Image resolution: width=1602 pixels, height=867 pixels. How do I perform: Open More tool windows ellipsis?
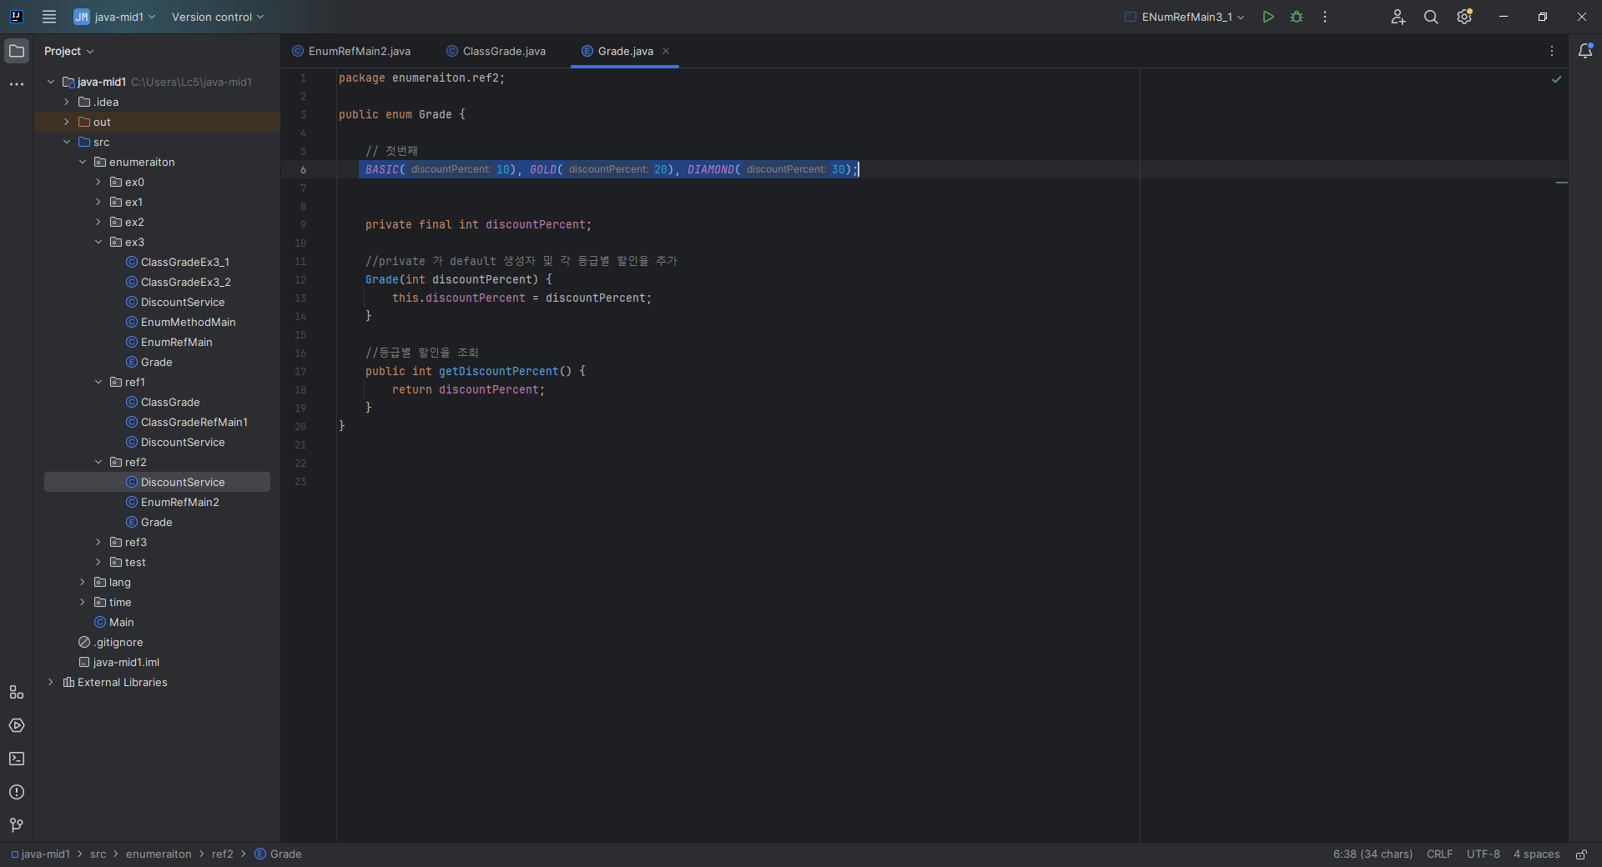point(17,84)
